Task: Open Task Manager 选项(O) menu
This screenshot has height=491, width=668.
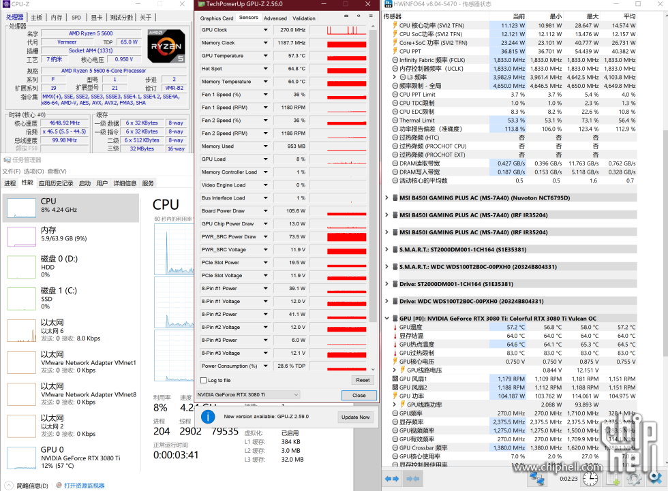Action: tap(33, 171)
